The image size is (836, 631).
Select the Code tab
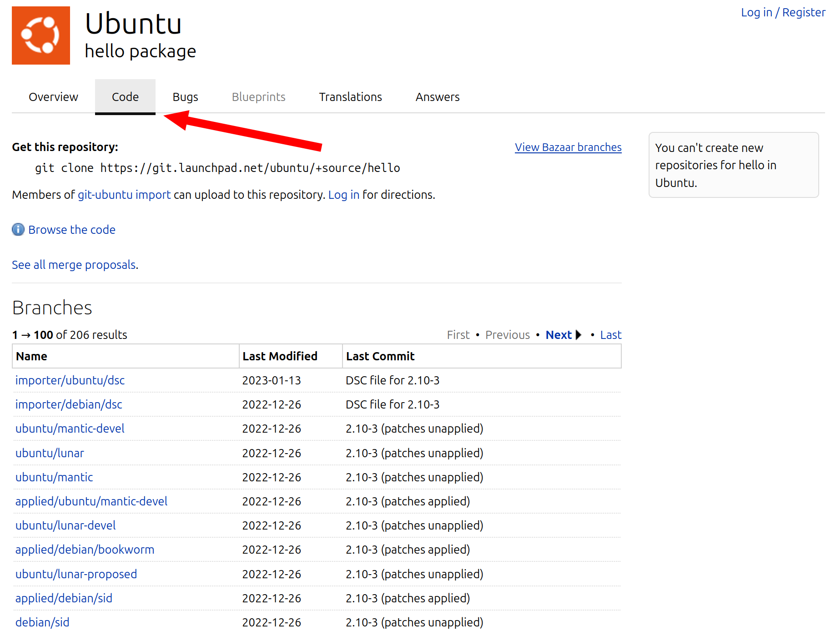(x=125, y=97)
